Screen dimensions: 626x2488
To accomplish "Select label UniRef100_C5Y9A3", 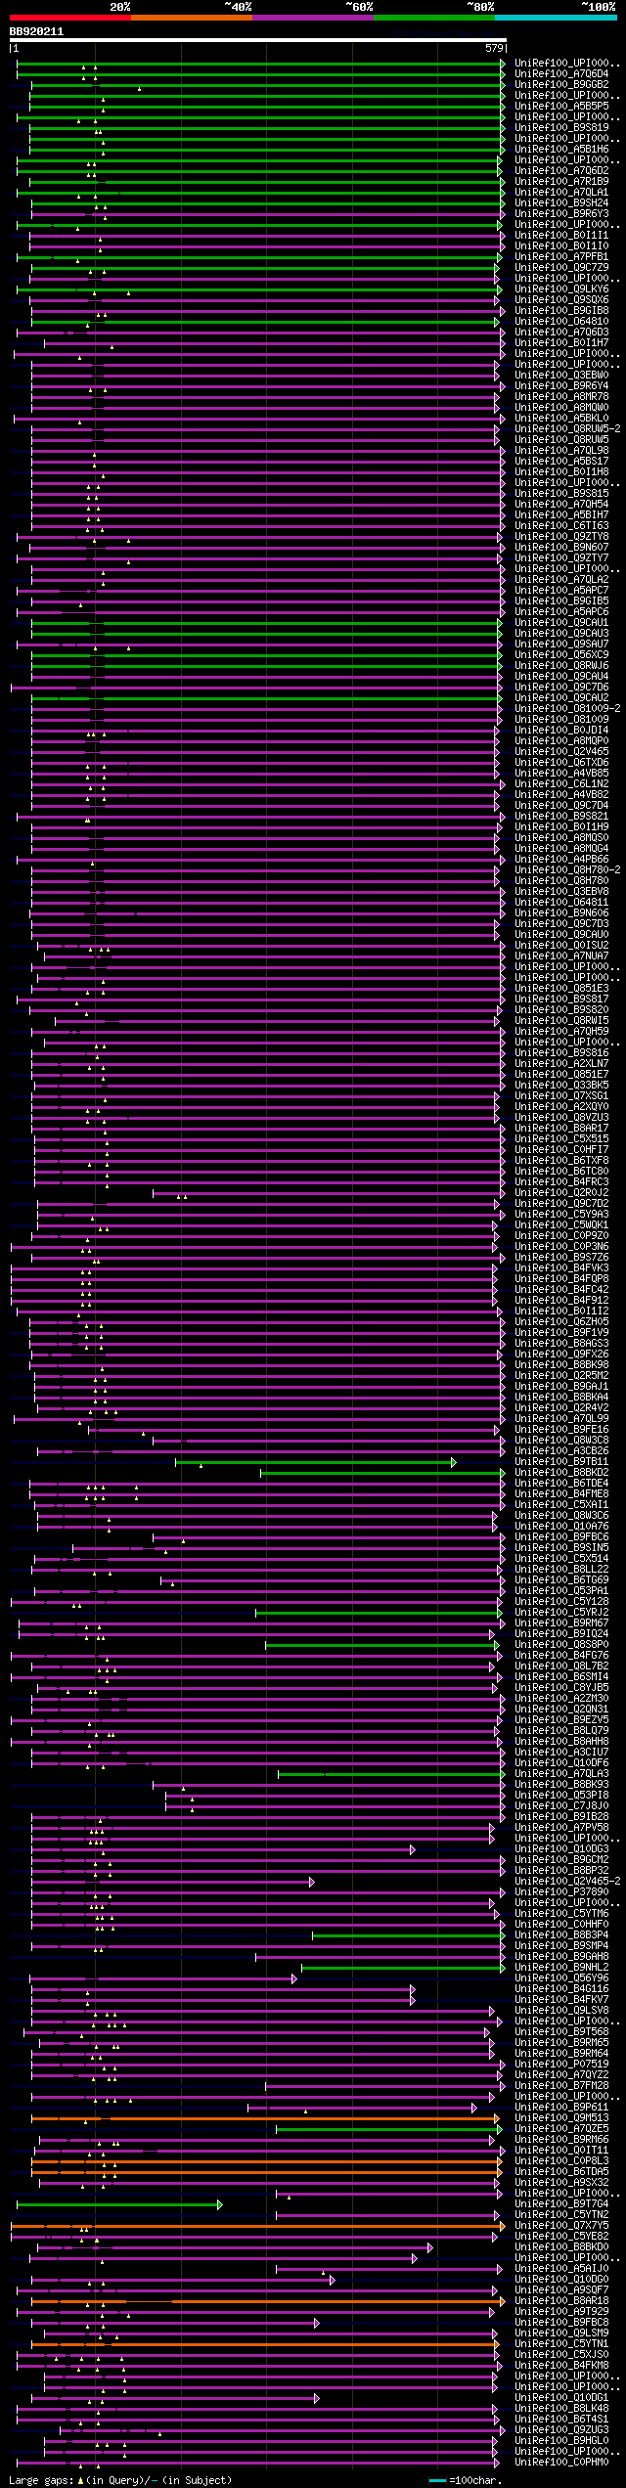I will (x=561, y=1214).
